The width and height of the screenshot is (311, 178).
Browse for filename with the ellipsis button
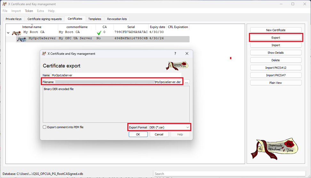click(x=187, y=82)
